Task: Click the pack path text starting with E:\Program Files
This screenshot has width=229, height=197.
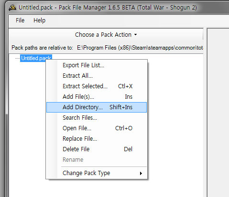Action: tap(140, 48)
